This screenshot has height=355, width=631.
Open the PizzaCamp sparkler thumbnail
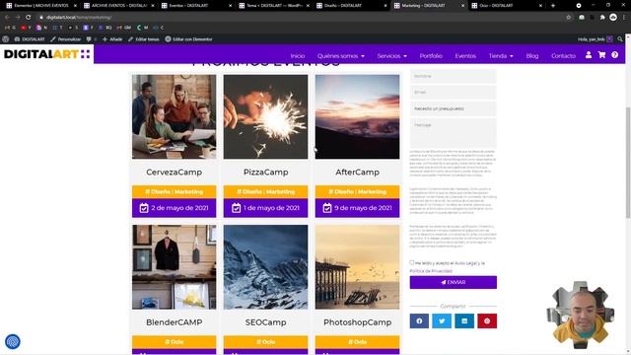(x=265, y=116)
